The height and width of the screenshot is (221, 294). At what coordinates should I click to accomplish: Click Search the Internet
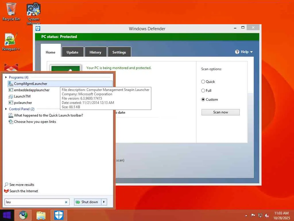[24, 191]
